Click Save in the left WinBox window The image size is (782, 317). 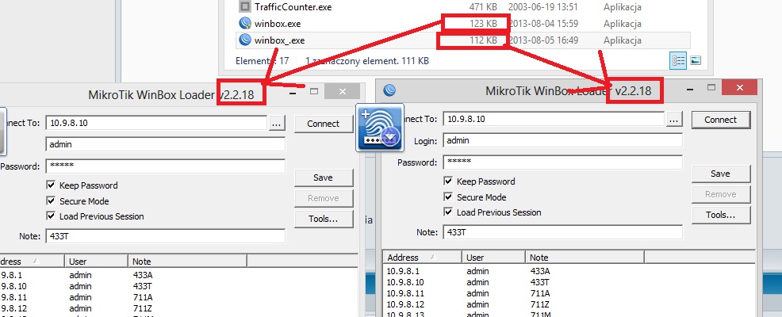point(323,178)
